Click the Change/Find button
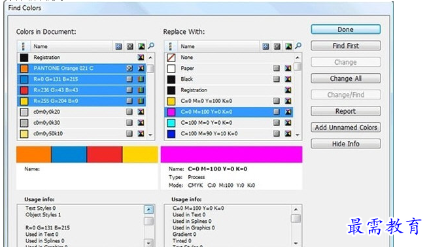The height and width of the screenshot is (247, 427). click(x=346, y=95)
